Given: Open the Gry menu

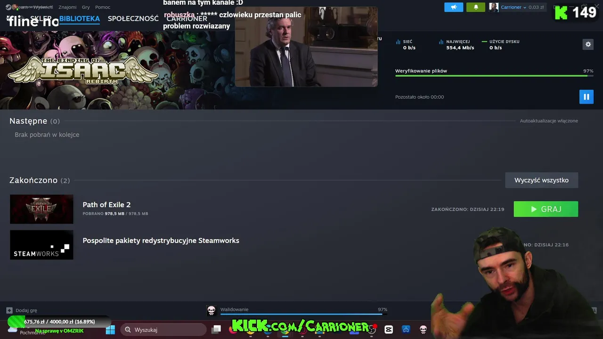Looking at the screenshot, I should [x=86, y=7].
